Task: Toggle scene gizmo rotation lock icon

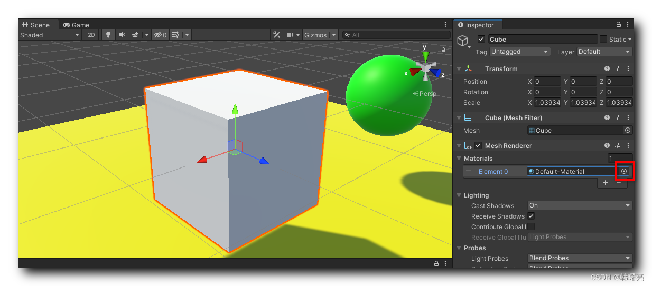Action: pyautogui.click(x=443, y=50)
